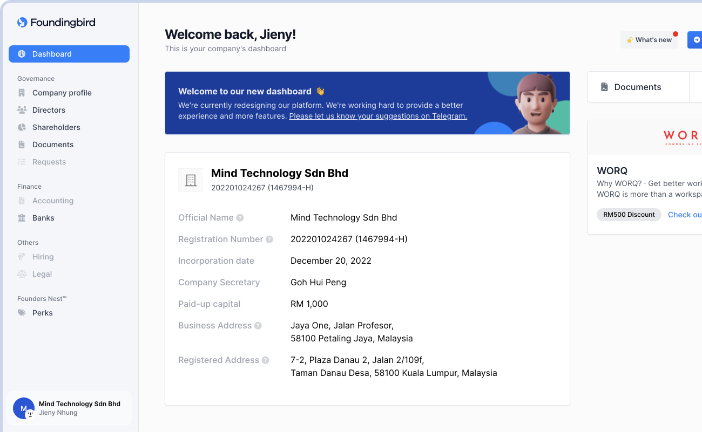Click help icon beside Registration Number
The image size is (702, 432).
[269, 239]
